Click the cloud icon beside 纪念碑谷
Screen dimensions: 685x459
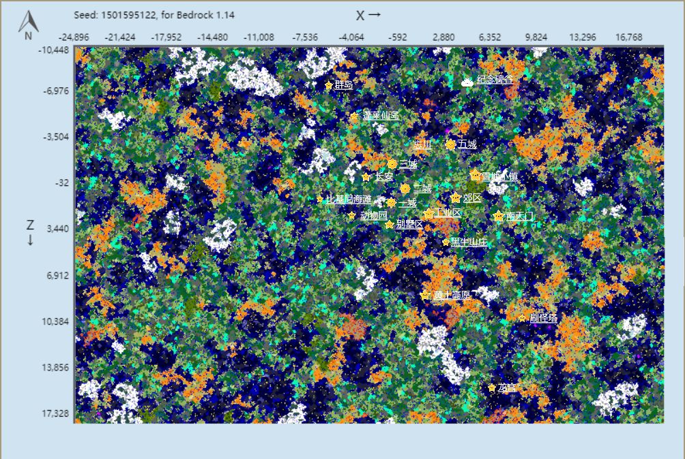click(x=467, y=82)
